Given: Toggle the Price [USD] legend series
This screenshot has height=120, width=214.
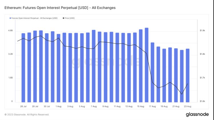Looking at the screenshot, I should (70, 18).
